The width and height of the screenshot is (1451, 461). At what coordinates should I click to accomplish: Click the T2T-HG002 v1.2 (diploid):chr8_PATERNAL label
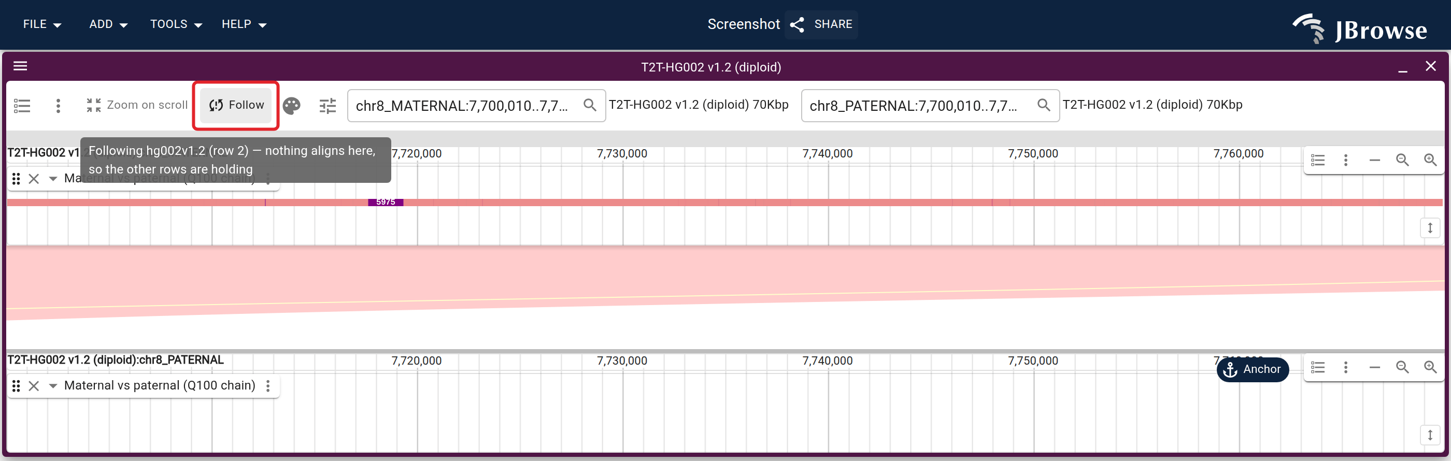116,360
